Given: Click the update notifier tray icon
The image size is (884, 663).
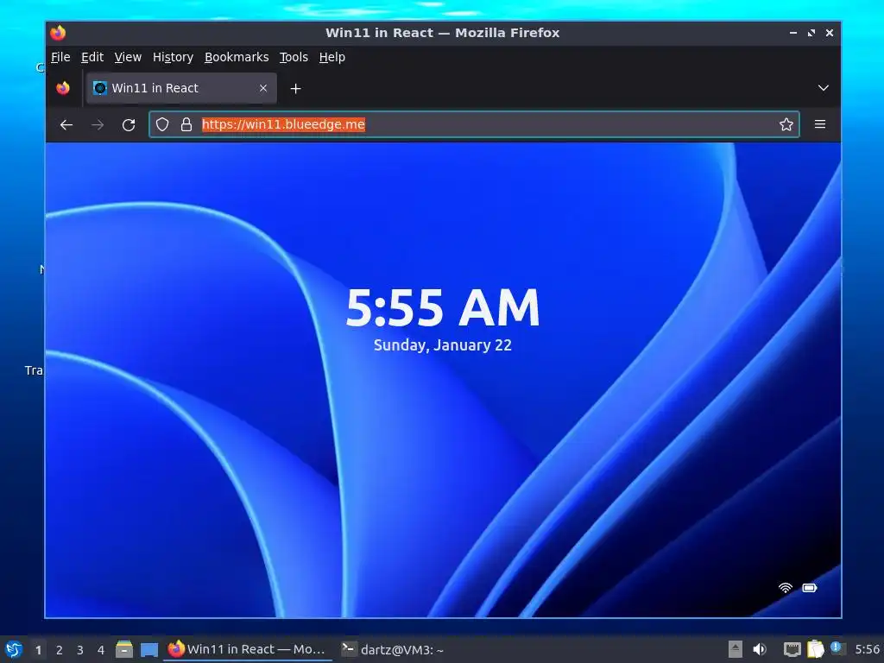Looking at the screenshot, I should (x=837, y=648).
